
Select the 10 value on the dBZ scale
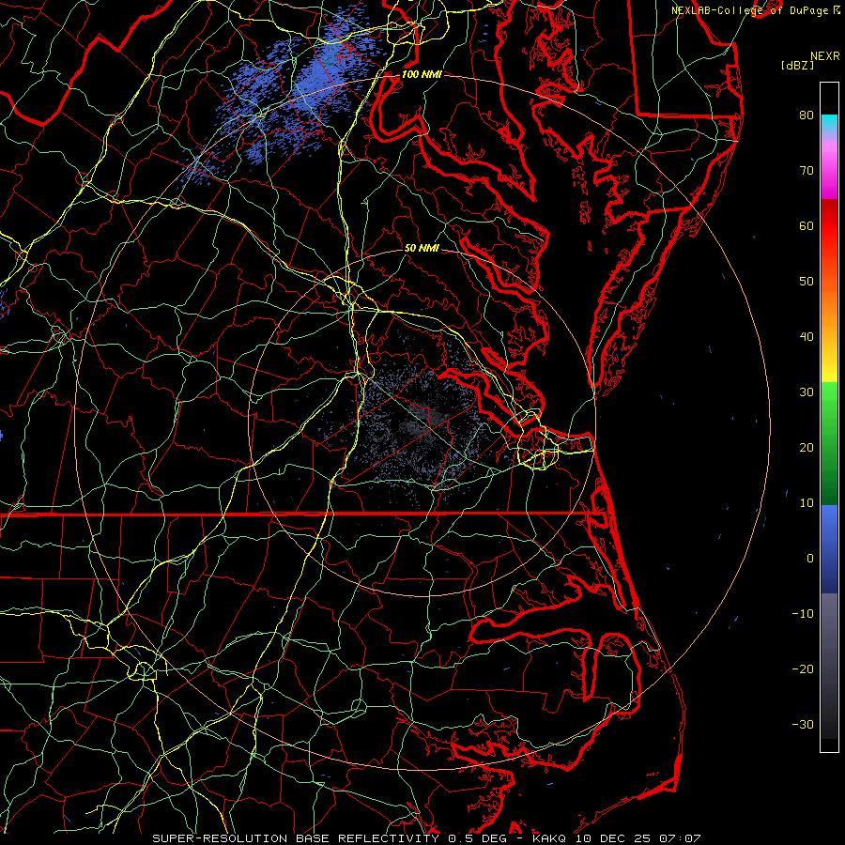[807, 503]
